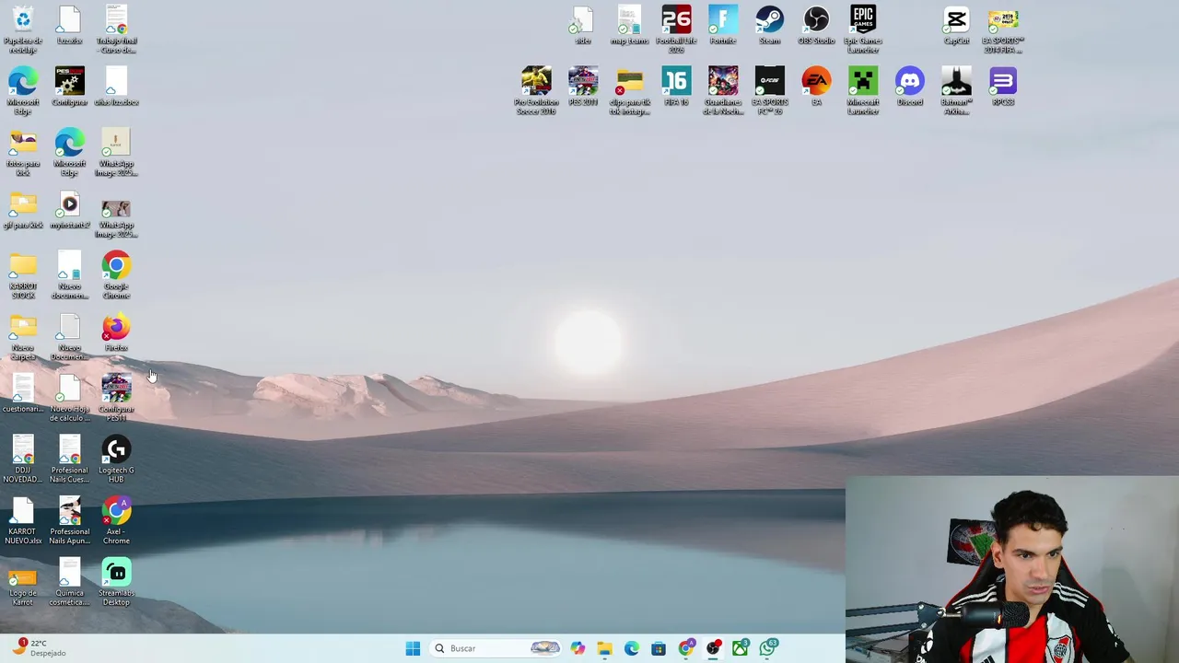
Task: Open the map teams file
Action: (629, 25)
